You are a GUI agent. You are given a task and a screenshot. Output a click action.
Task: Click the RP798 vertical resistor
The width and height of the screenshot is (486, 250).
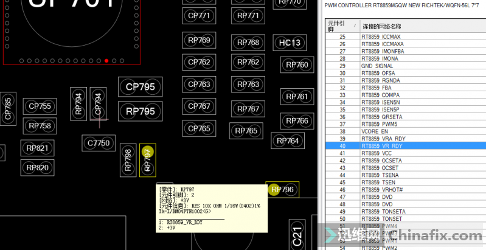(127, 160)
